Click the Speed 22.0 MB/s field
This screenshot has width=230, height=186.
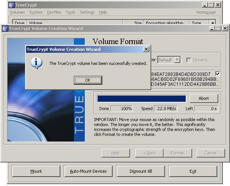pos(166,109)
